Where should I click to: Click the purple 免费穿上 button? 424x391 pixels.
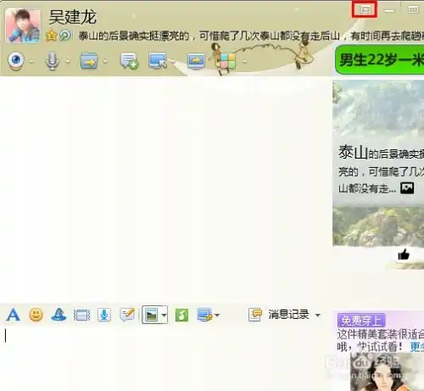click(x=361, y=321)
